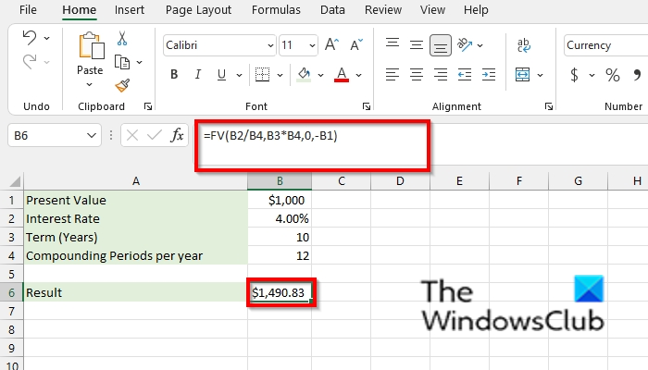The width and height of the screenshot is (648, 370).
Task: Open merge options dropdown arrow
Action: pos(540,75)
